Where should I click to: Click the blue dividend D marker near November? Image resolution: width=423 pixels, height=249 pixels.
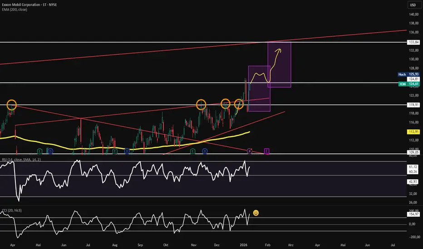205,151
